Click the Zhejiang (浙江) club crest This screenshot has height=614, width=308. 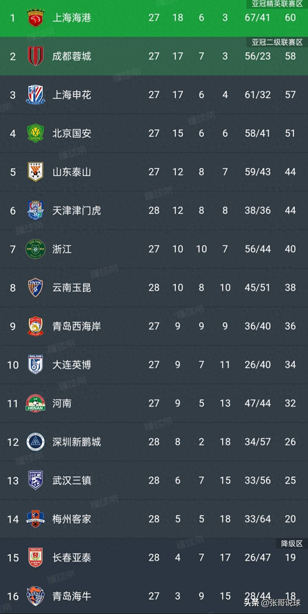click(35, 249)
